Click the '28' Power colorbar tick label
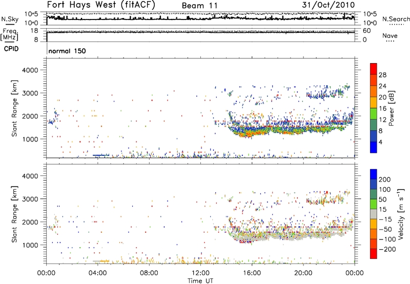This screenshot has height=284, width=410. pos(382,75)
